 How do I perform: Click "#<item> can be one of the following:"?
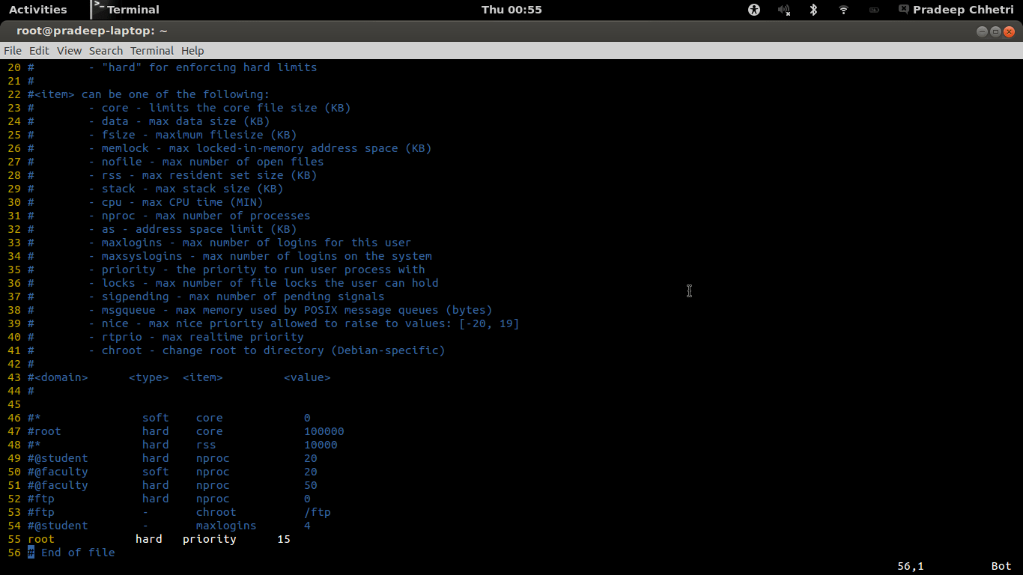[148, 94]
